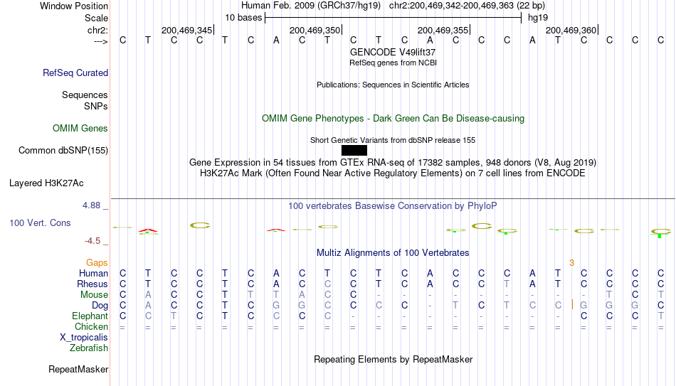Screen dimensions: 676x386
Task: Click the 10 bases scale bar
Action: [x=393, y=18]
